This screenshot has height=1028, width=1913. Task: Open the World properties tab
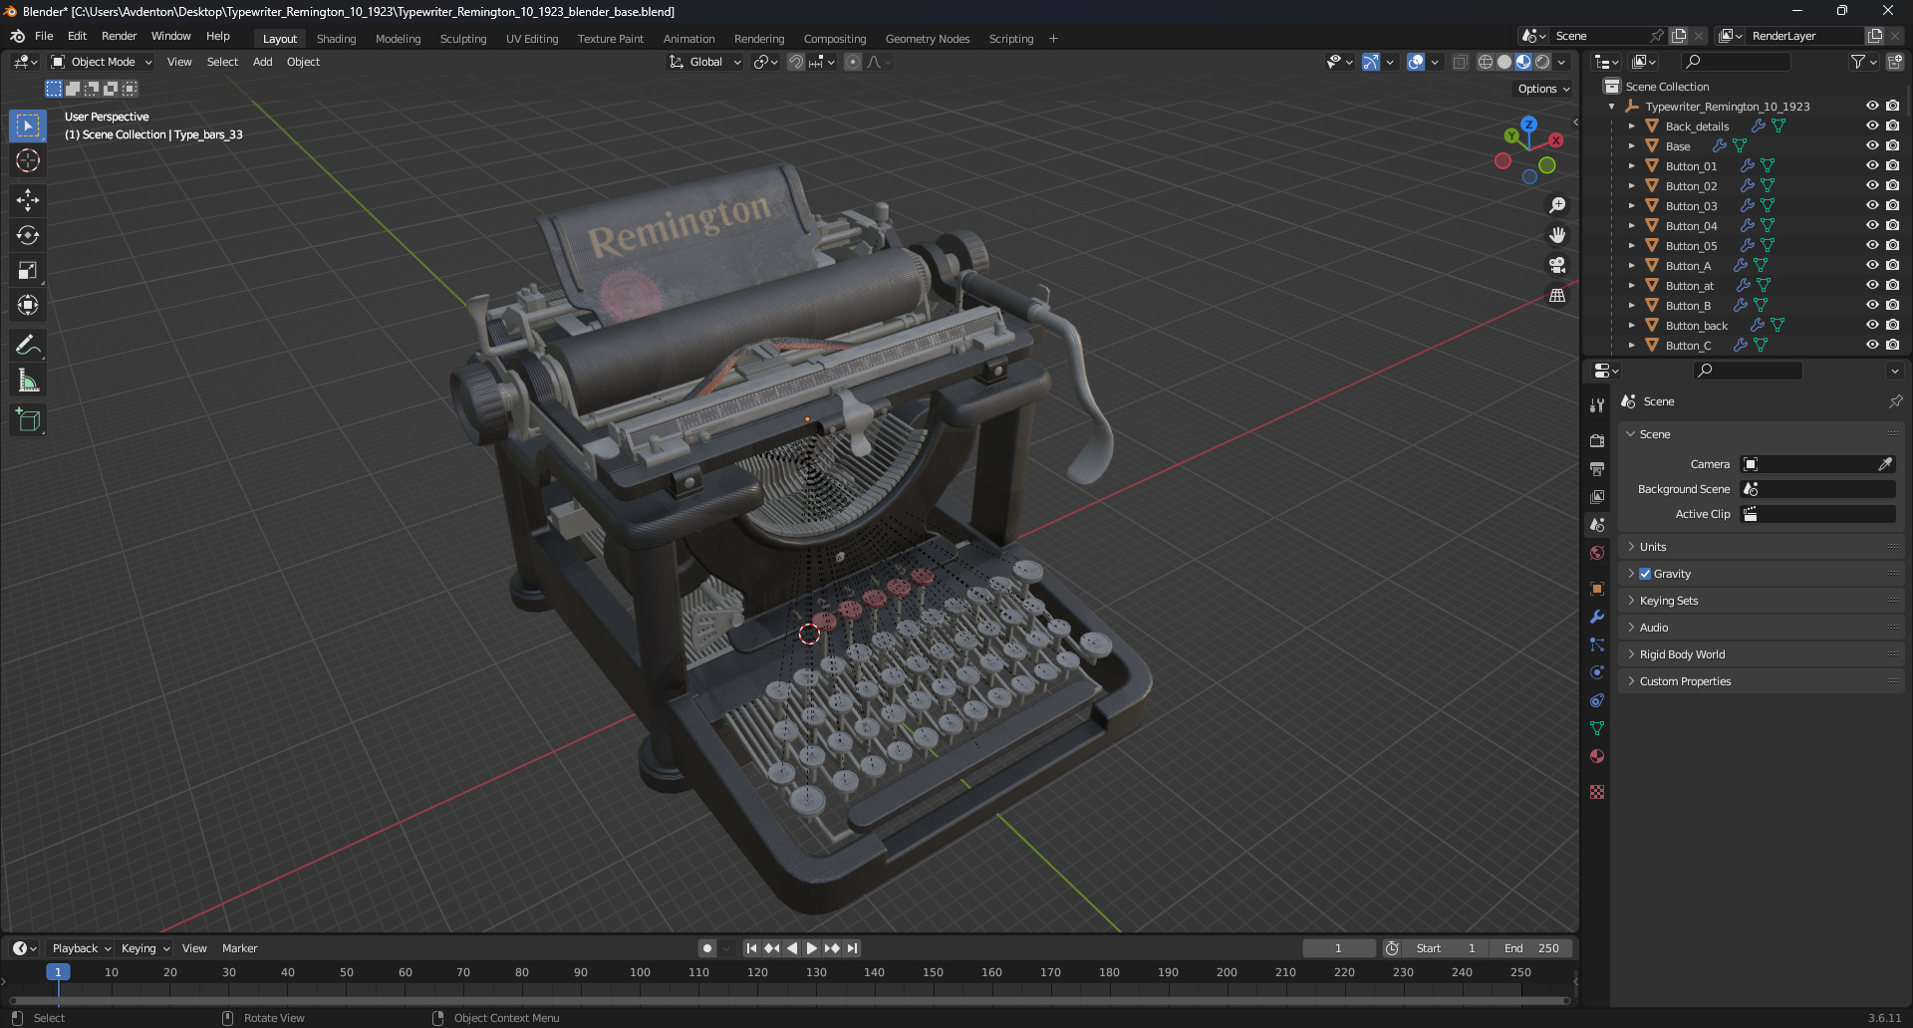click(x=1597, y=553)
